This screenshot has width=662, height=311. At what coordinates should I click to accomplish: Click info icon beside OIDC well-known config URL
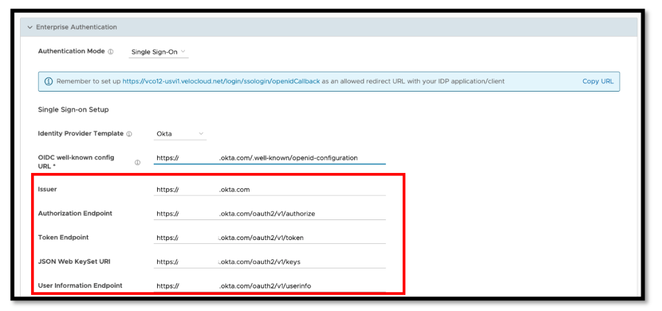coord(137,163)
